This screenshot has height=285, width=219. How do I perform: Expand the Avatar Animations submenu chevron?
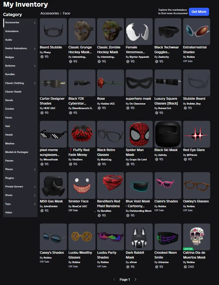pyautogui.click(x=35, y=49)
